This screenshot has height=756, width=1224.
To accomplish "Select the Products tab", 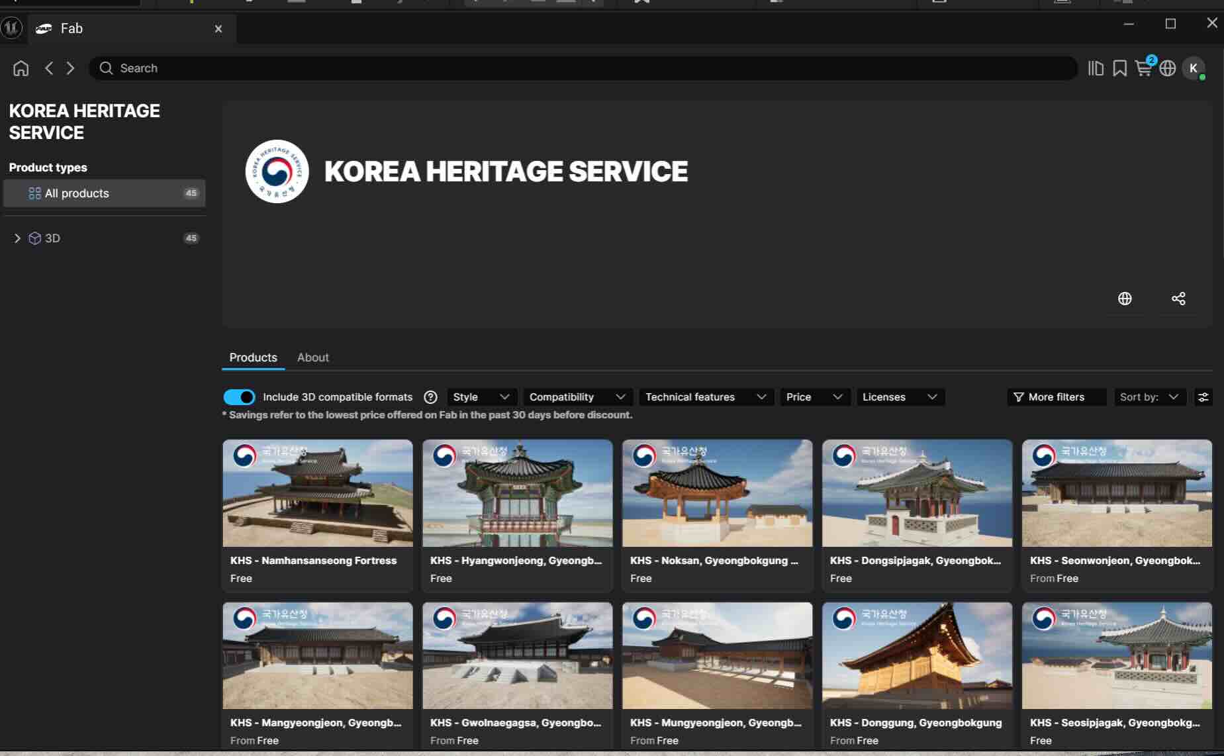I will 252,357.
